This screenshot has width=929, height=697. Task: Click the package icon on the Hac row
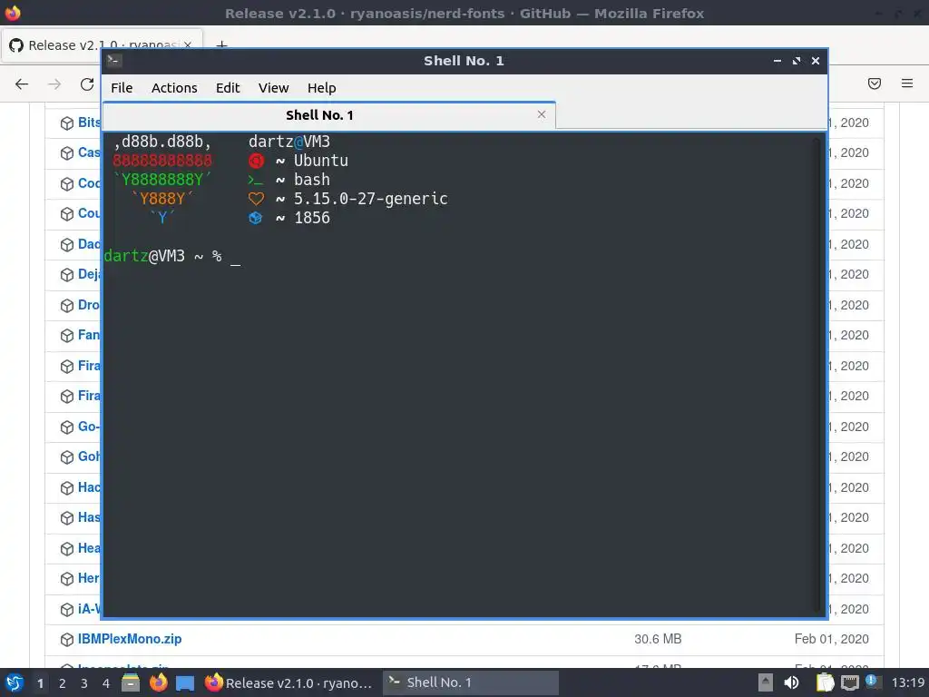(x=67, y=487)
